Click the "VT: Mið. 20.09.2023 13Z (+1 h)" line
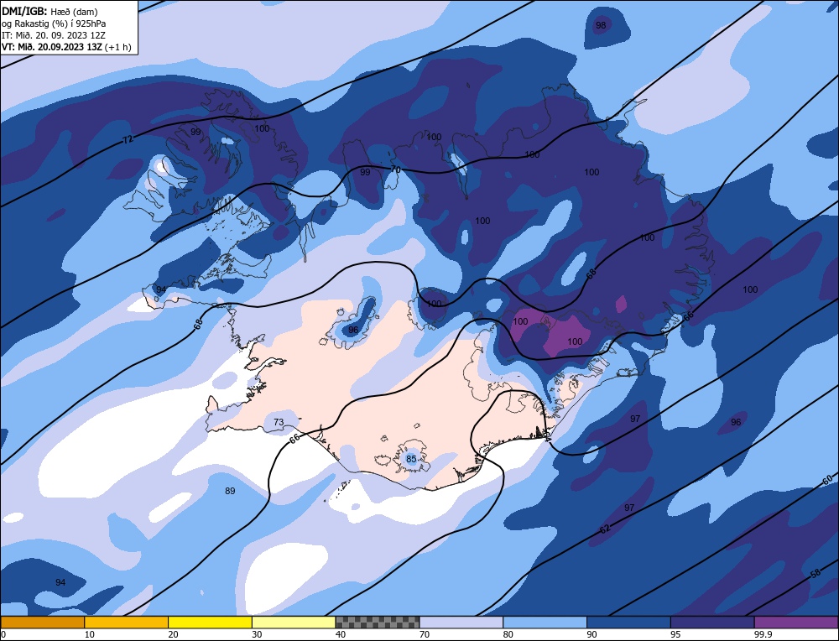 (66, 47)
